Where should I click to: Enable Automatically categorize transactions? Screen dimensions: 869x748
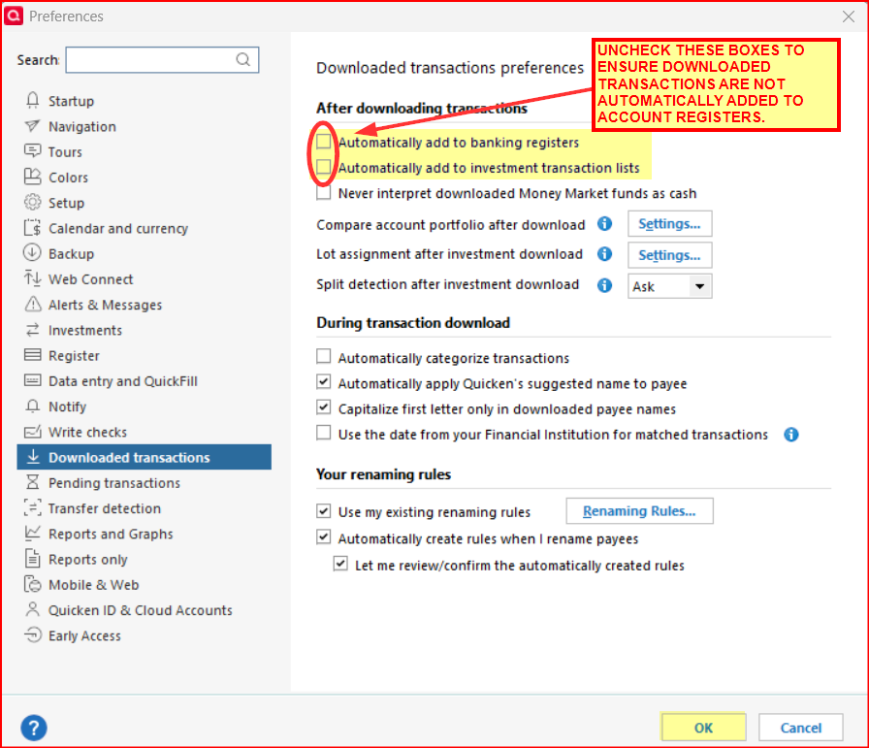coord(324,356)
